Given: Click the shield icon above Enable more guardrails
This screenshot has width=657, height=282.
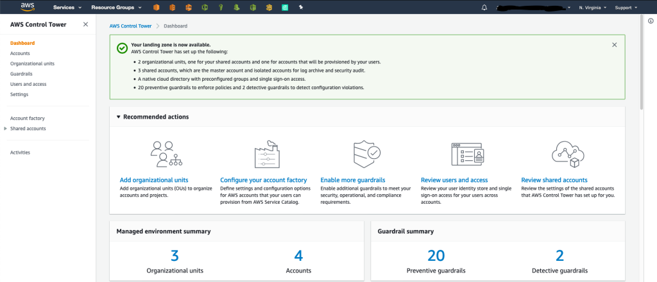Looking at the screenshot, I should [366, 154].
